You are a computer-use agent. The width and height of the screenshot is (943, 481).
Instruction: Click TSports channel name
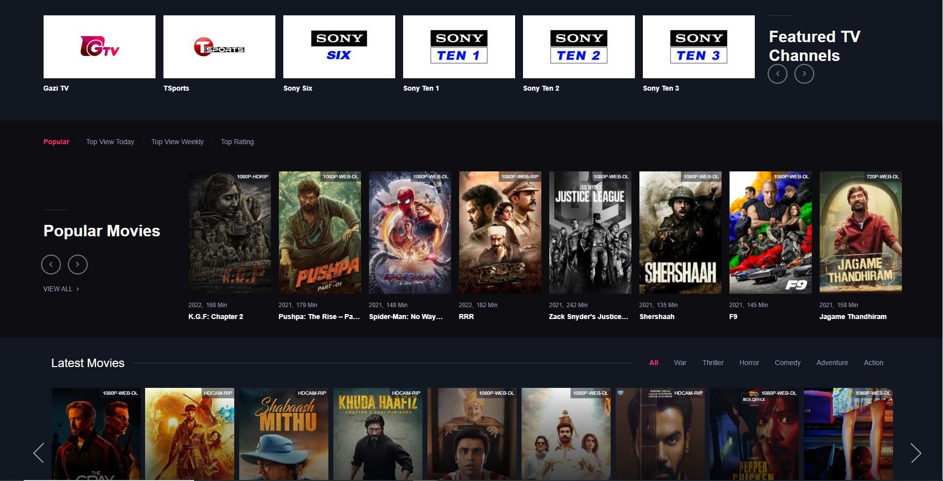[176, 88]
